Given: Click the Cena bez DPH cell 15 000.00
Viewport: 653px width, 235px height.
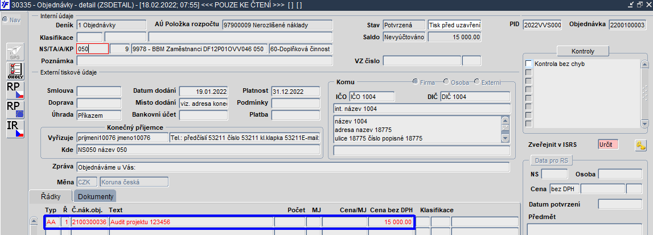Looking at the screenshot, I should pos(391,222).
